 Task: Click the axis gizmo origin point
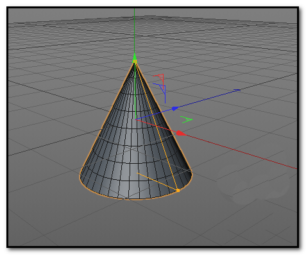coord(136,119)
